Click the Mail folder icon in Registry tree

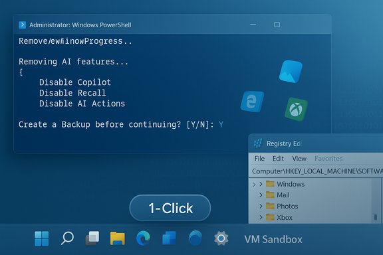coord(270,195)
